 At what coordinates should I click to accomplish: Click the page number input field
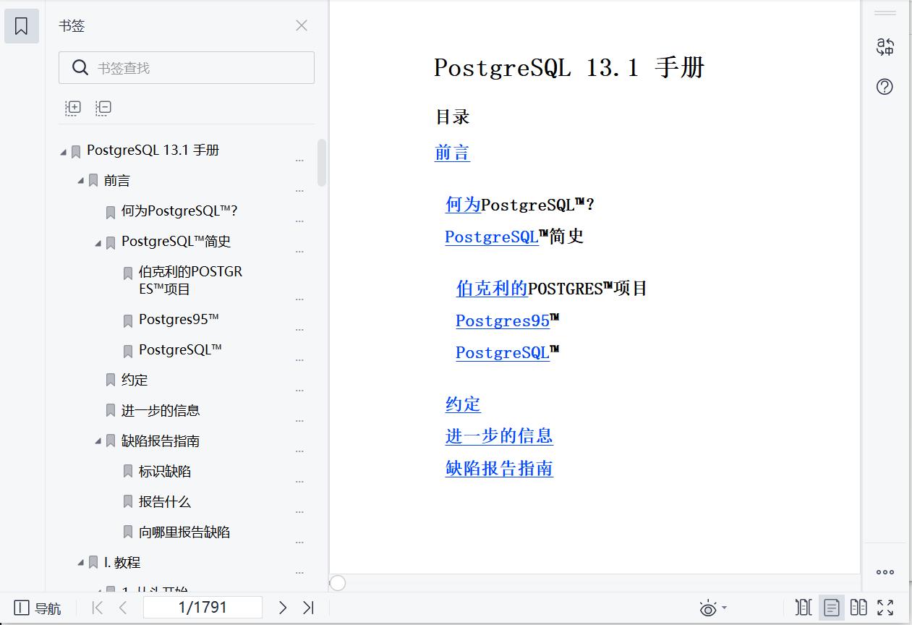[x=203, y=607]
